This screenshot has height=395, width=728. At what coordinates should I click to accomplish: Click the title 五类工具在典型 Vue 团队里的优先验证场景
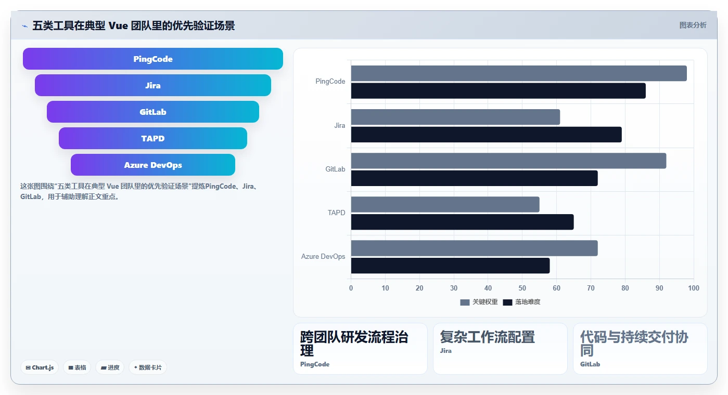(x=134, y=25)
